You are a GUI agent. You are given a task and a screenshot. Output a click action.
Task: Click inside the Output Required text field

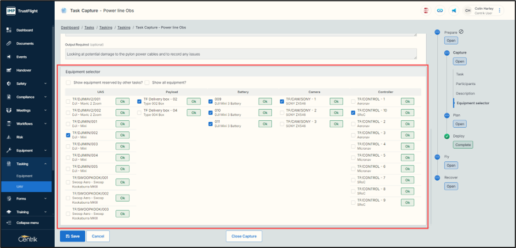click(241, 54)
